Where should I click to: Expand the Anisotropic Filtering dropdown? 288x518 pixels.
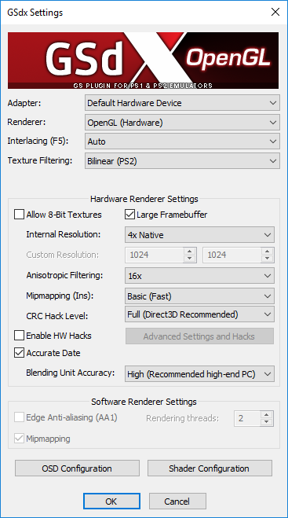pyautogui.click(x=199, y=276)
